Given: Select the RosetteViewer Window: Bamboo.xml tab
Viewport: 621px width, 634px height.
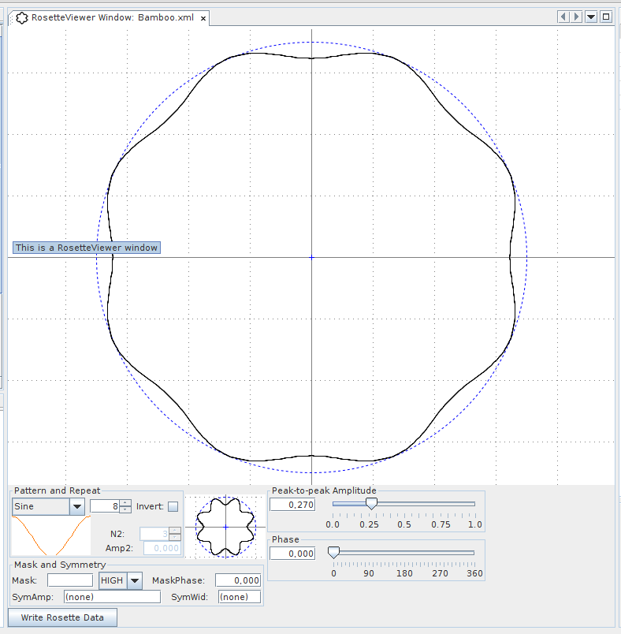Looking at the screenshot, I should tap(108, 18).
